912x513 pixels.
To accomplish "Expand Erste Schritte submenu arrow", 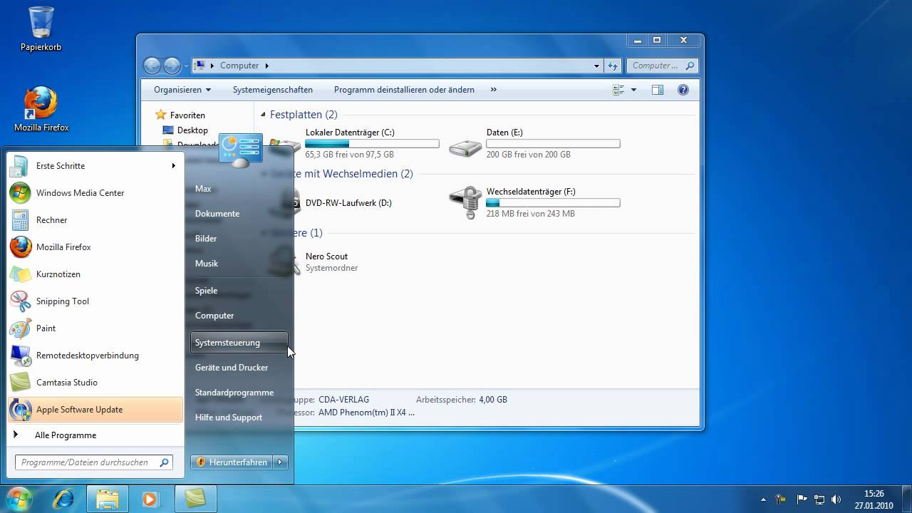I will pos(173,166).
